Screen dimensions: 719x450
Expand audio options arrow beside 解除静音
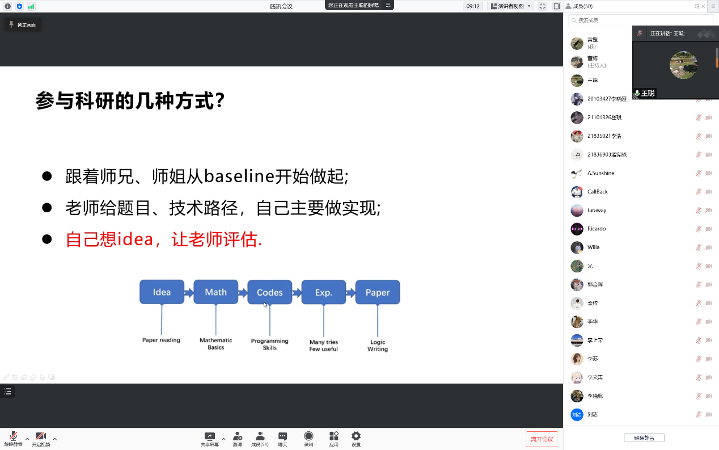(27, 439)
